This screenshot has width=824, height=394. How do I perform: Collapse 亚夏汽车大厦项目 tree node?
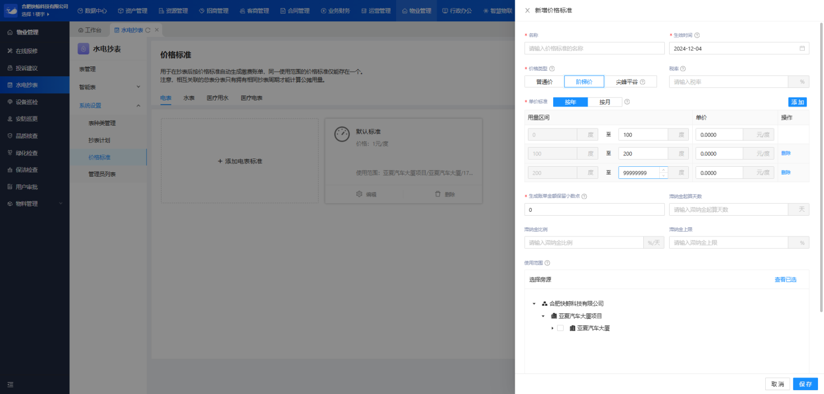(x=543, y=316)
